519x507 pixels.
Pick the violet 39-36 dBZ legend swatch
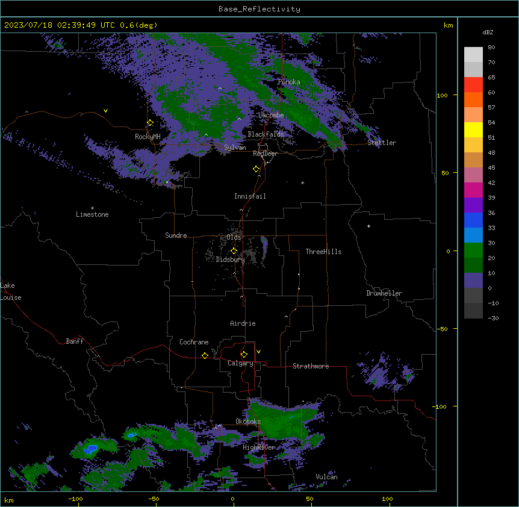coord(473,205)
